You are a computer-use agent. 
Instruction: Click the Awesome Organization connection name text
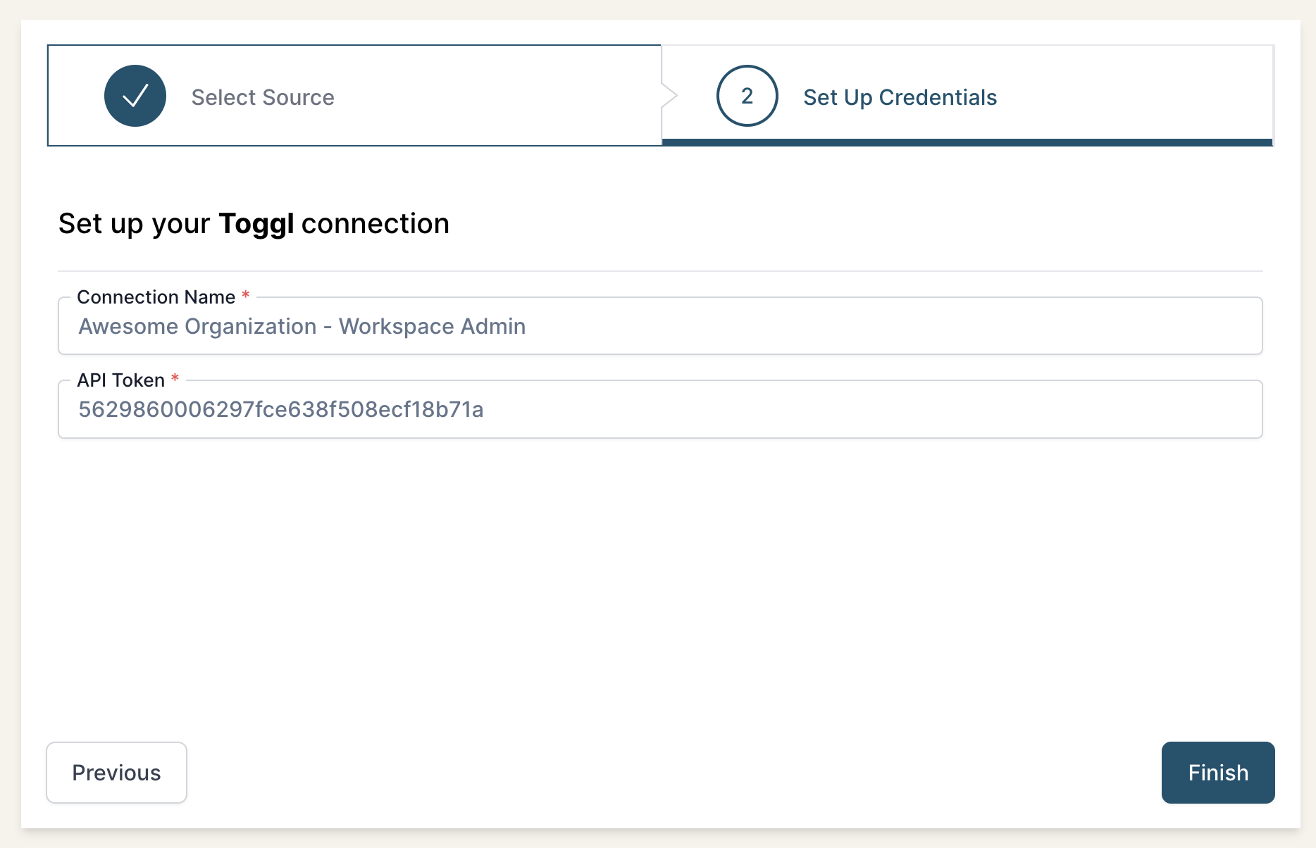point(302,326)
